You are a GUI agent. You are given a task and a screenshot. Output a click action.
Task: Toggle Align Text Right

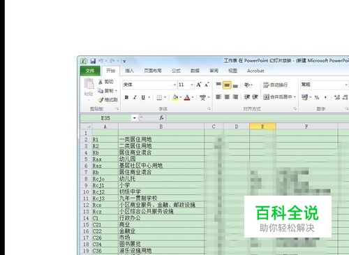tap(235, 97)
